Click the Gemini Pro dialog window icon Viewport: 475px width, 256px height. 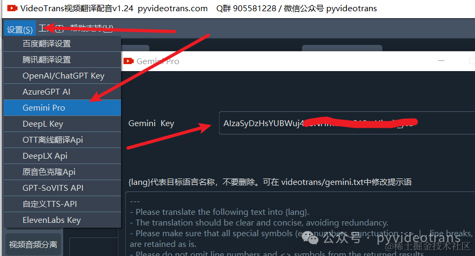click(x=129, y=61)
